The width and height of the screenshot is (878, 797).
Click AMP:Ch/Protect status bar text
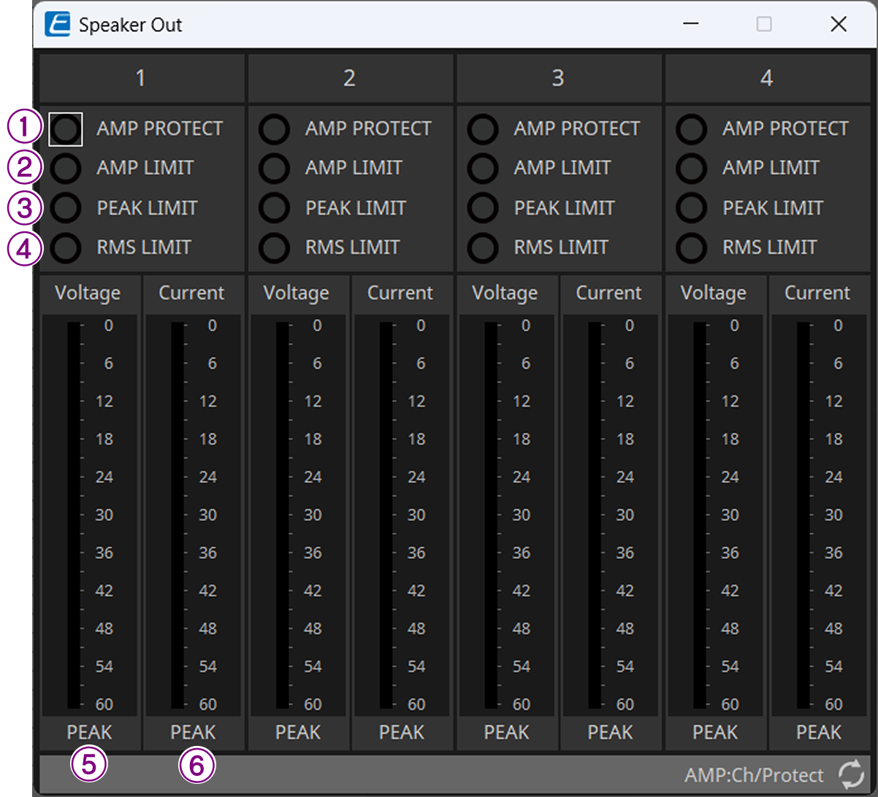tap(754, 775)
